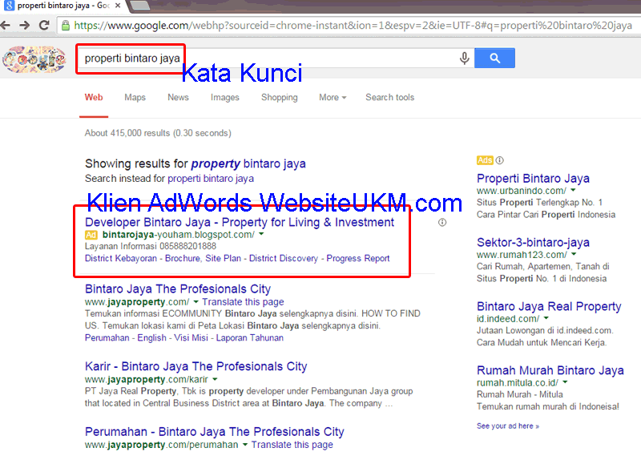Expand arrow beside bintarojaya-youham.blogspot.com
Image resolution: width=641 pixels, height=452 pixels.
pyautogui.click(x=261, y=234)
